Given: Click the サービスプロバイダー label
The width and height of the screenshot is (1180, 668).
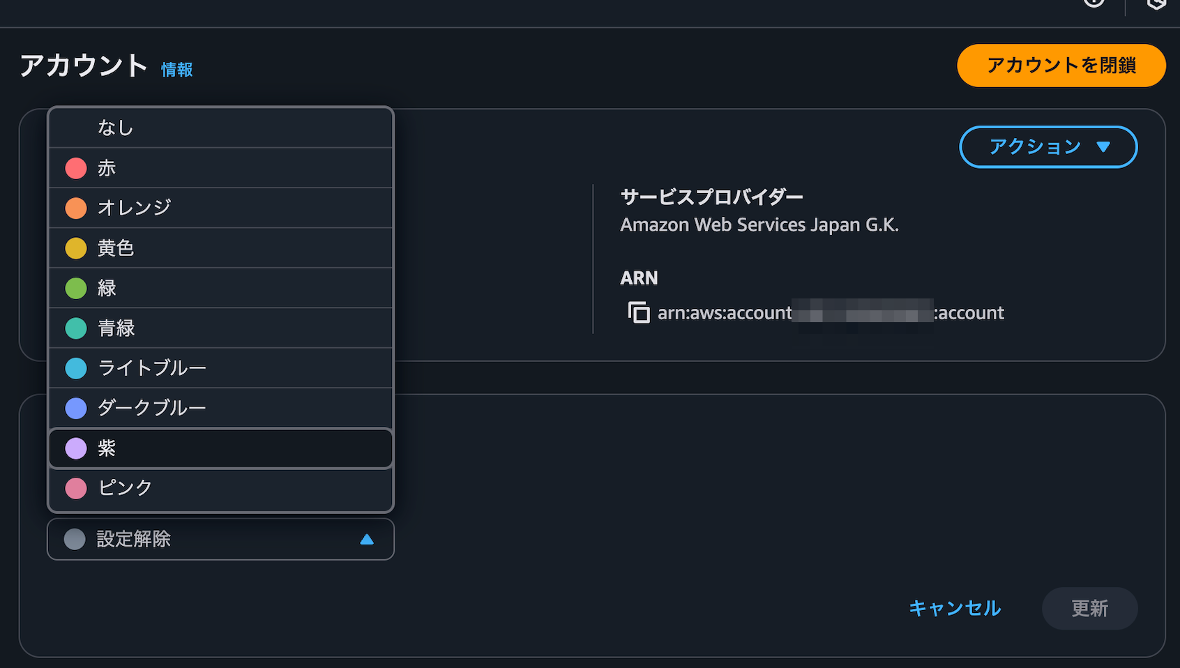Looking at the screenshot, I should click(711, 197).
